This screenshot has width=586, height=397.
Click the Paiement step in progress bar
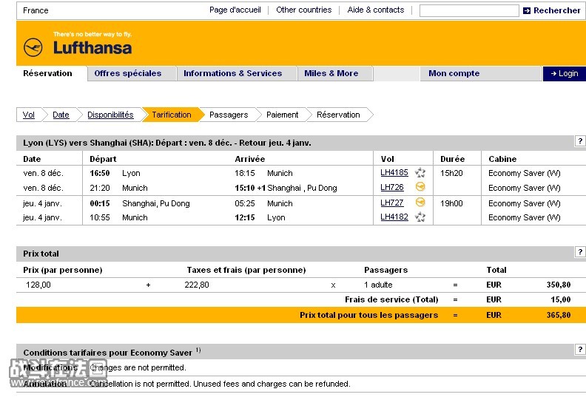(282, 115)
